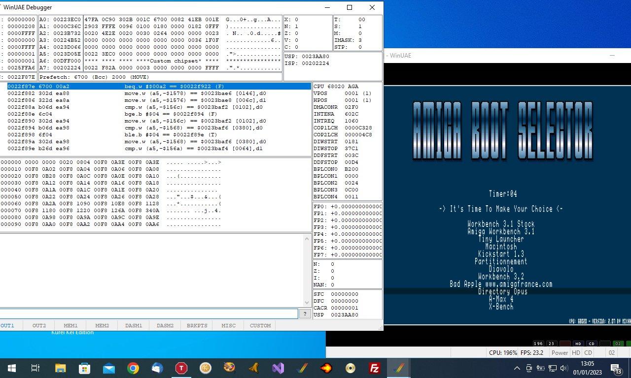Open DASM2 disassembly tab

tap(165, 325)
